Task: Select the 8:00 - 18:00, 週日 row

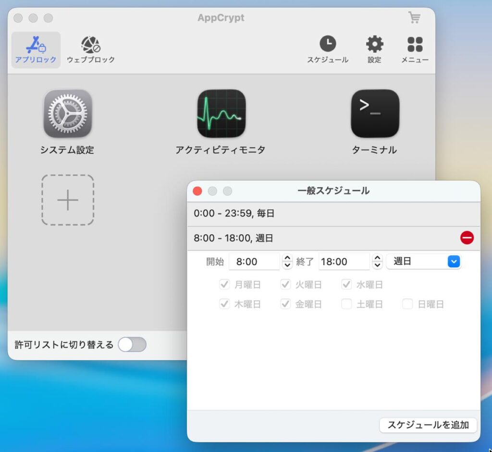Action: (333, 238)
